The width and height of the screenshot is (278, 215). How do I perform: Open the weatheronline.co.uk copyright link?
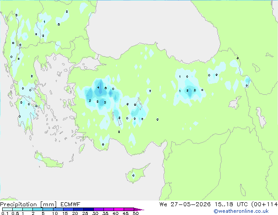click(x=241, y=211)
